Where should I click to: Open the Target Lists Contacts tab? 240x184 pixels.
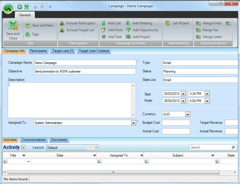coord(94,51)
